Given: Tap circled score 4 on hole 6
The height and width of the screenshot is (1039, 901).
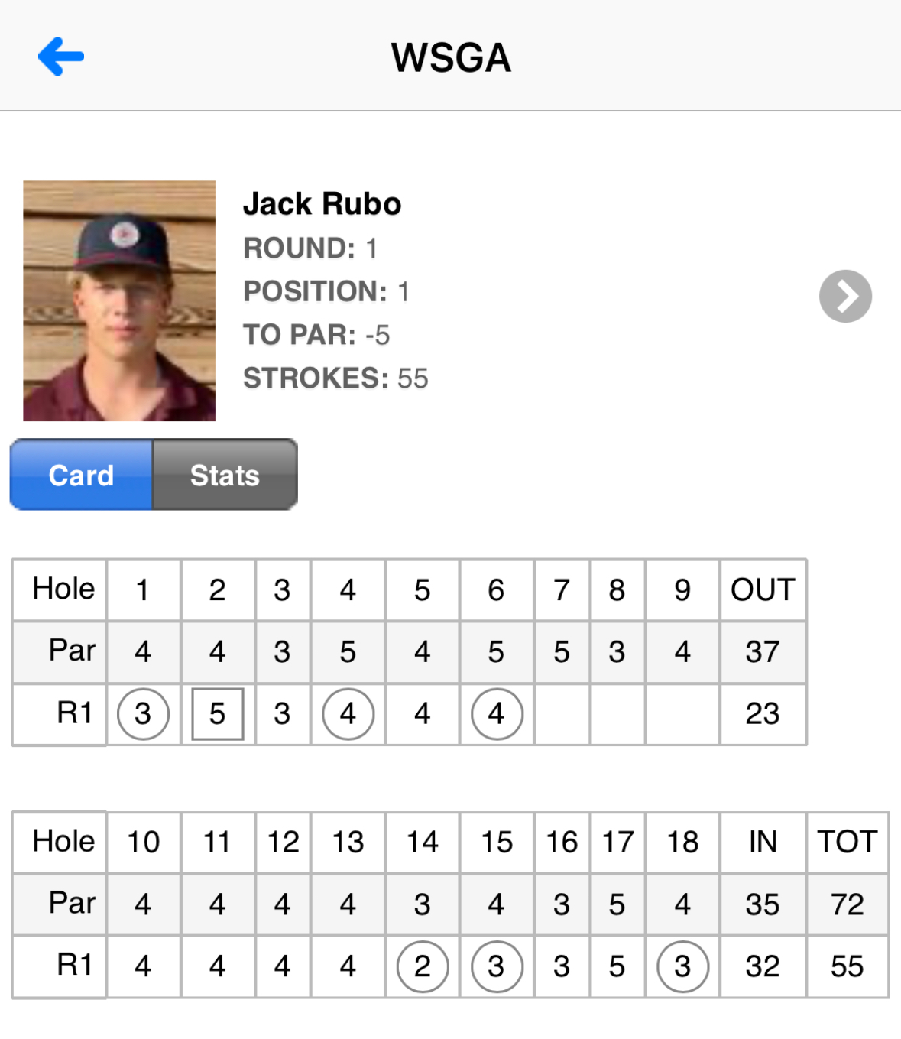Looking at the screenshot, I should coord(497,714).
